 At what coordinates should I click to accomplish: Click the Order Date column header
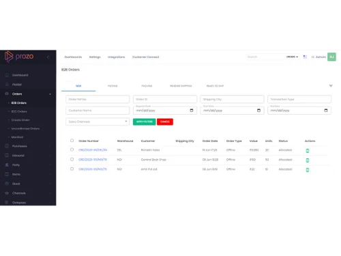[x=210, y=141]
